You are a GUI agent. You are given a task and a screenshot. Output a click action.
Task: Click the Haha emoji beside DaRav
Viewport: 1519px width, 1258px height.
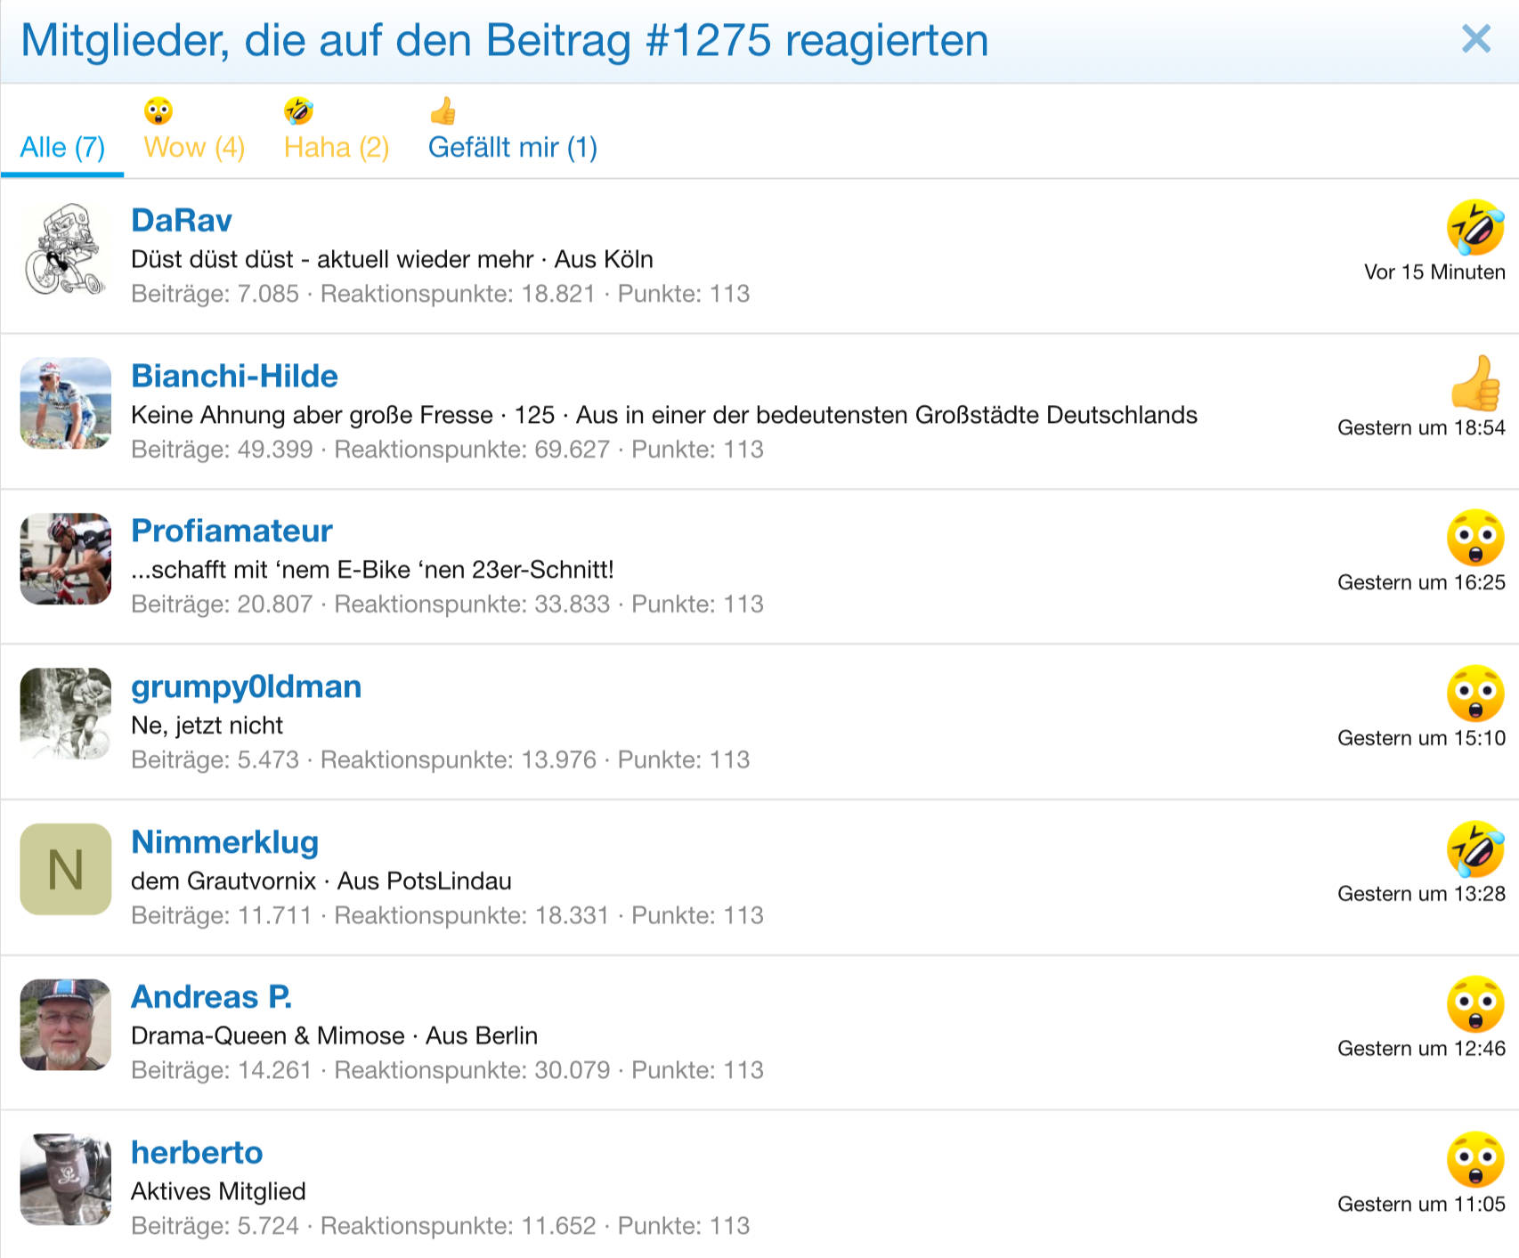tap(1474, 227)
